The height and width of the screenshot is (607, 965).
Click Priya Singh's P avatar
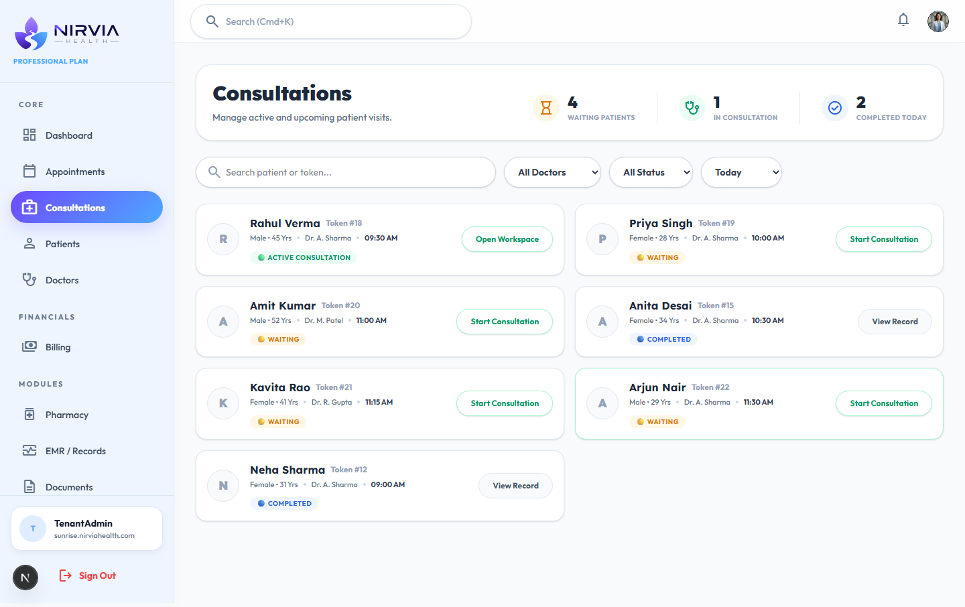click(602, 239)
